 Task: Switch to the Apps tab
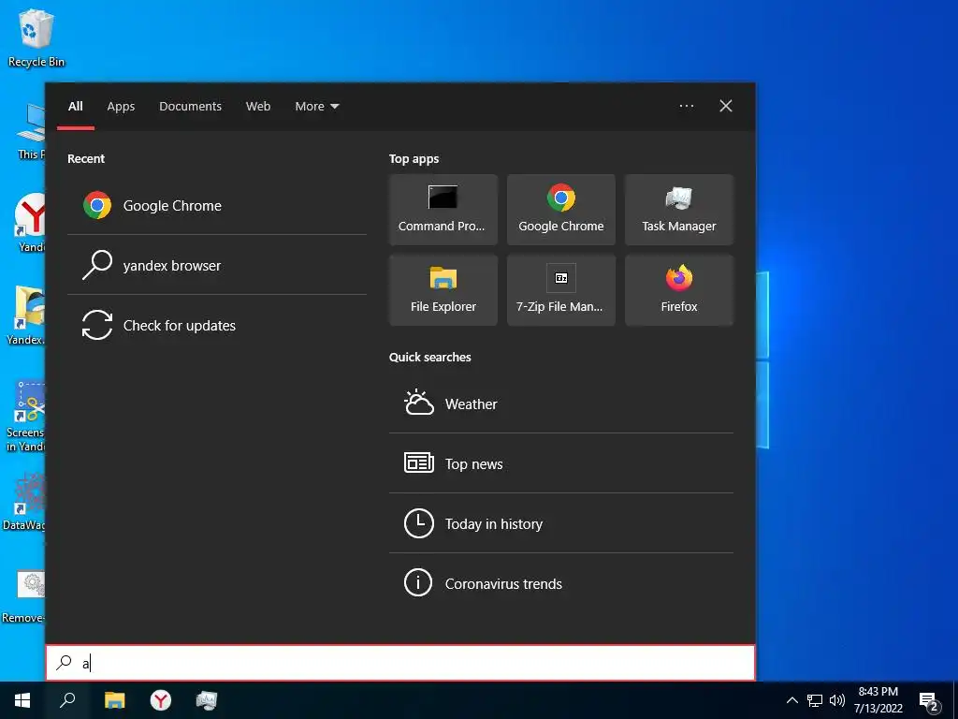click(x=121, y=107)
